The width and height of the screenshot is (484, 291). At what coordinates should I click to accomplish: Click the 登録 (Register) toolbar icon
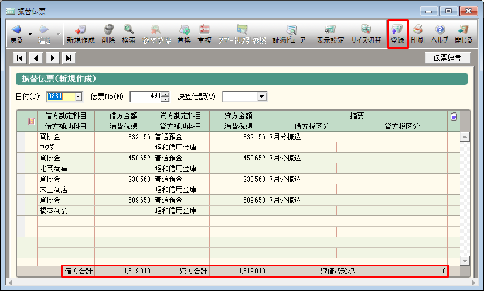(x=398, y=34)
